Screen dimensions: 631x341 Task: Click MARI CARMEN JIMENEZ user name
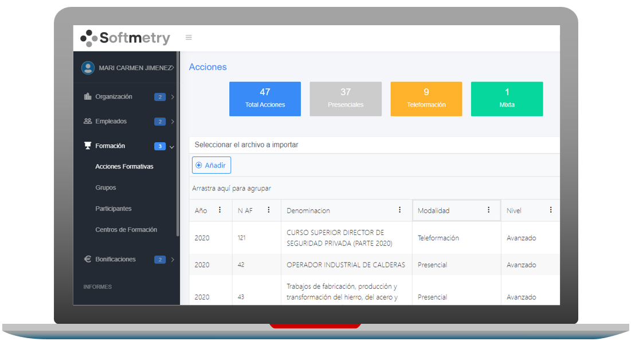[135, 68]
